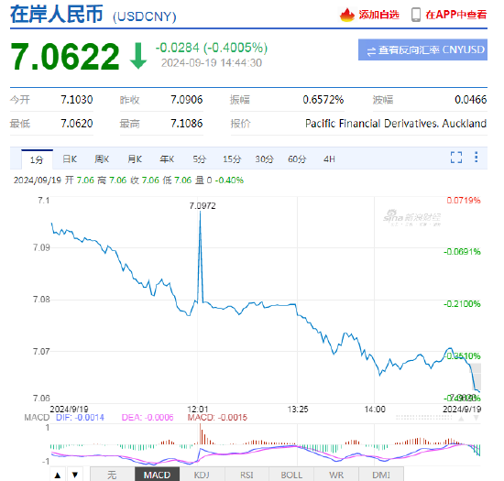The width and height of the screenshot is (504, 481).
Task: Enable the KDJ indicator
Action: (x=202, y=475)
